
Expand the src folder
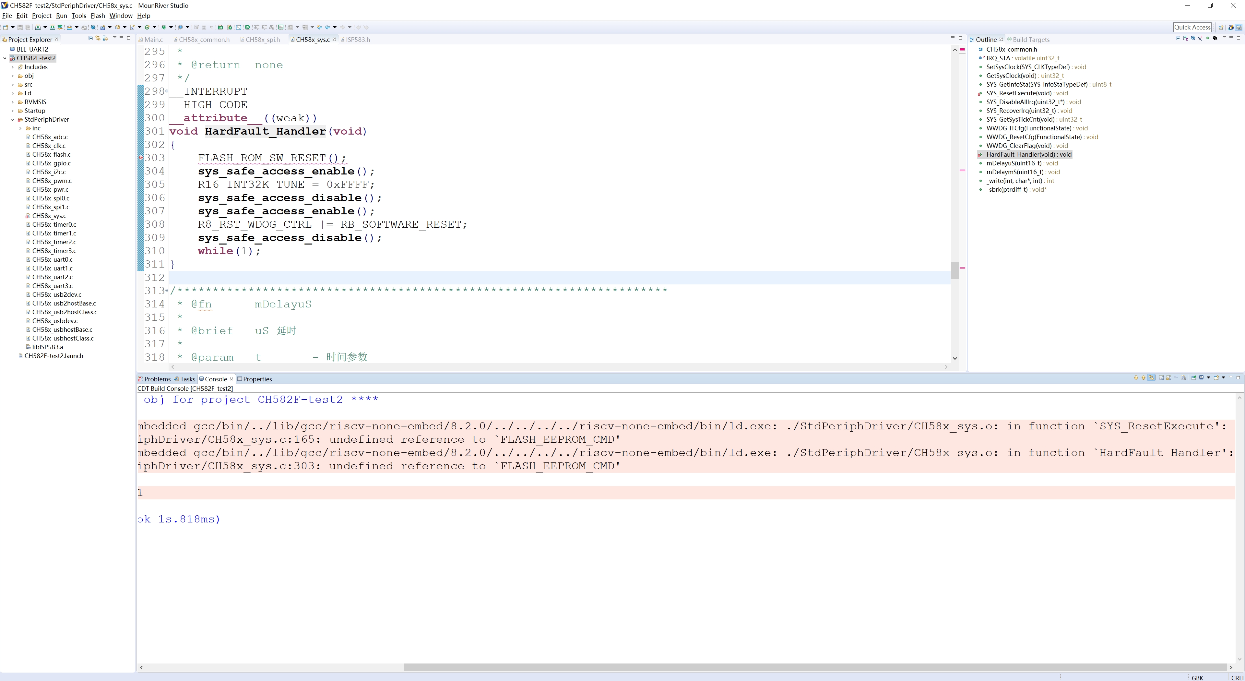click(x=13, y=85)
